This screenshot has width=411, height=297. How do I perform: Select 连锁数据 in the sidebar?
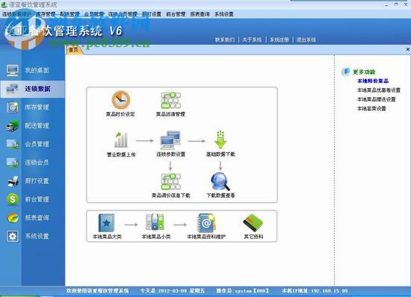pos(33,89)
